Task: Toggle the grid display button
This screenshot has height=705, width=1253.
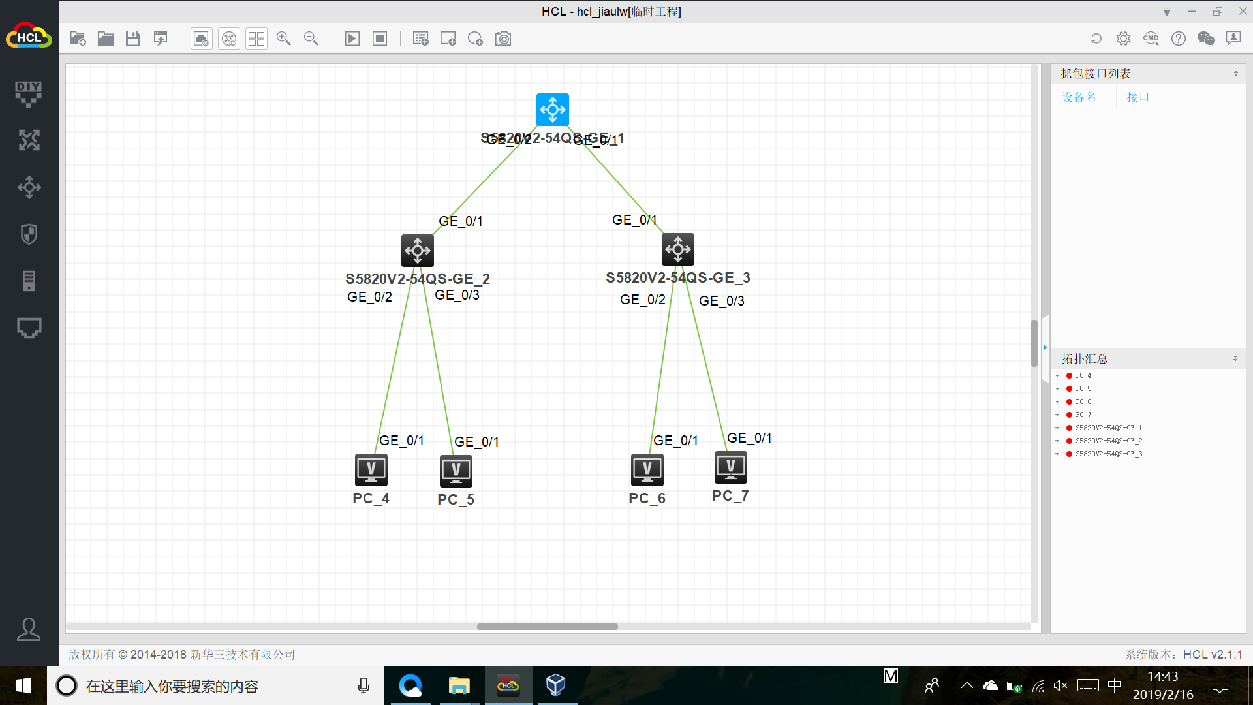Action: tap(256, 39)
